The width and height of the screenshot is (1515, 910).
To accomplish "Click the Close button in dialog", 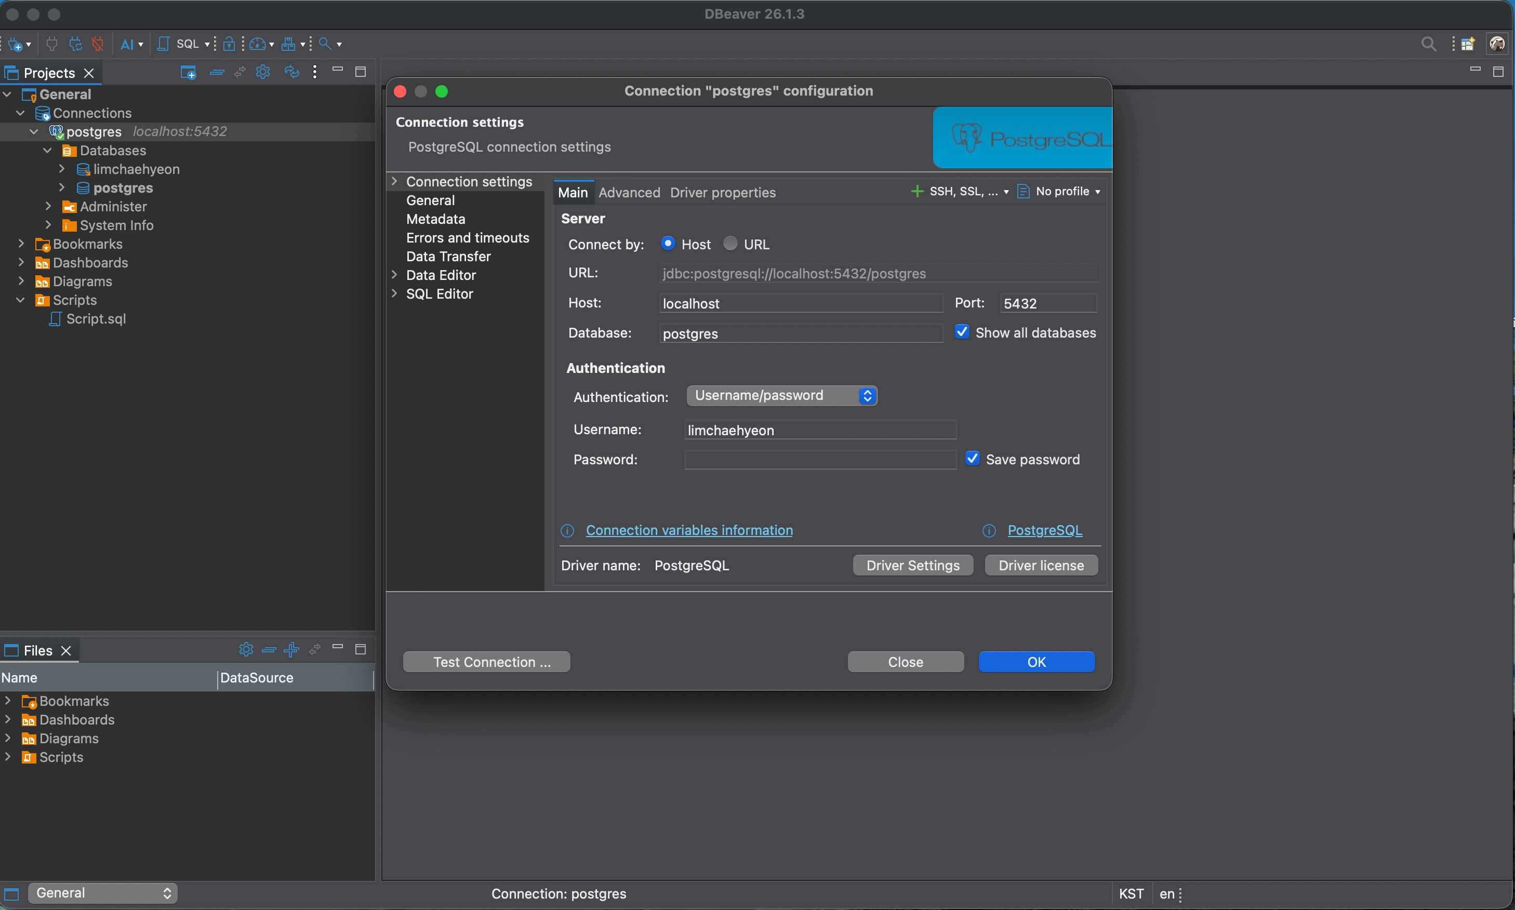I will (906, 662).
